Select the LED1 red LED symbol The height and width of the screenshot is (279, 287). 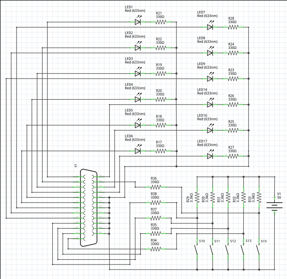click(x=138, y=22)
